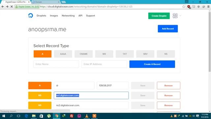Open the Droplets menu
Viewport: 211px width, 119px height.
(x=41, y=16)
